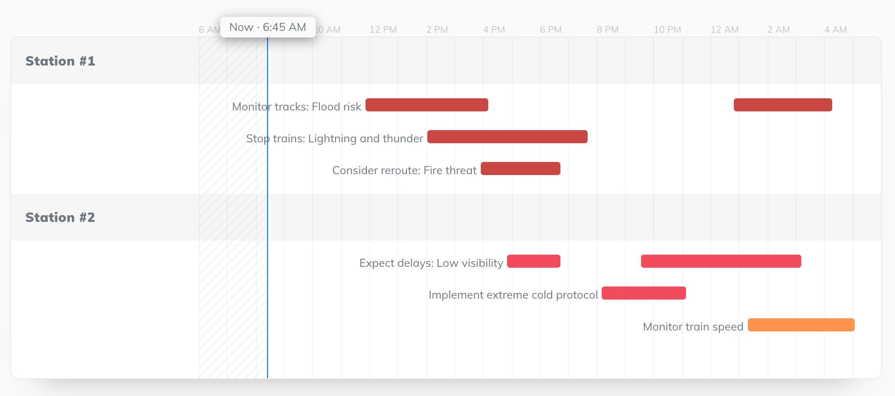Select the "Monitor train speed" text label
895x396 pixels.
click(693, 327)
